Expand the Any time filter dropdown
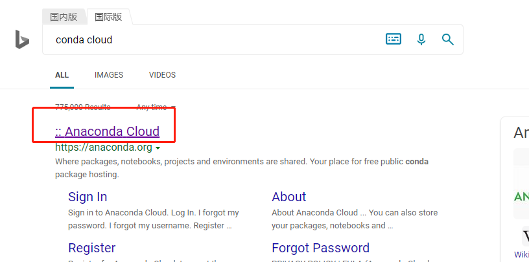Image resolution: width=529 pixels, height=262 pixels. click(156, 107)
